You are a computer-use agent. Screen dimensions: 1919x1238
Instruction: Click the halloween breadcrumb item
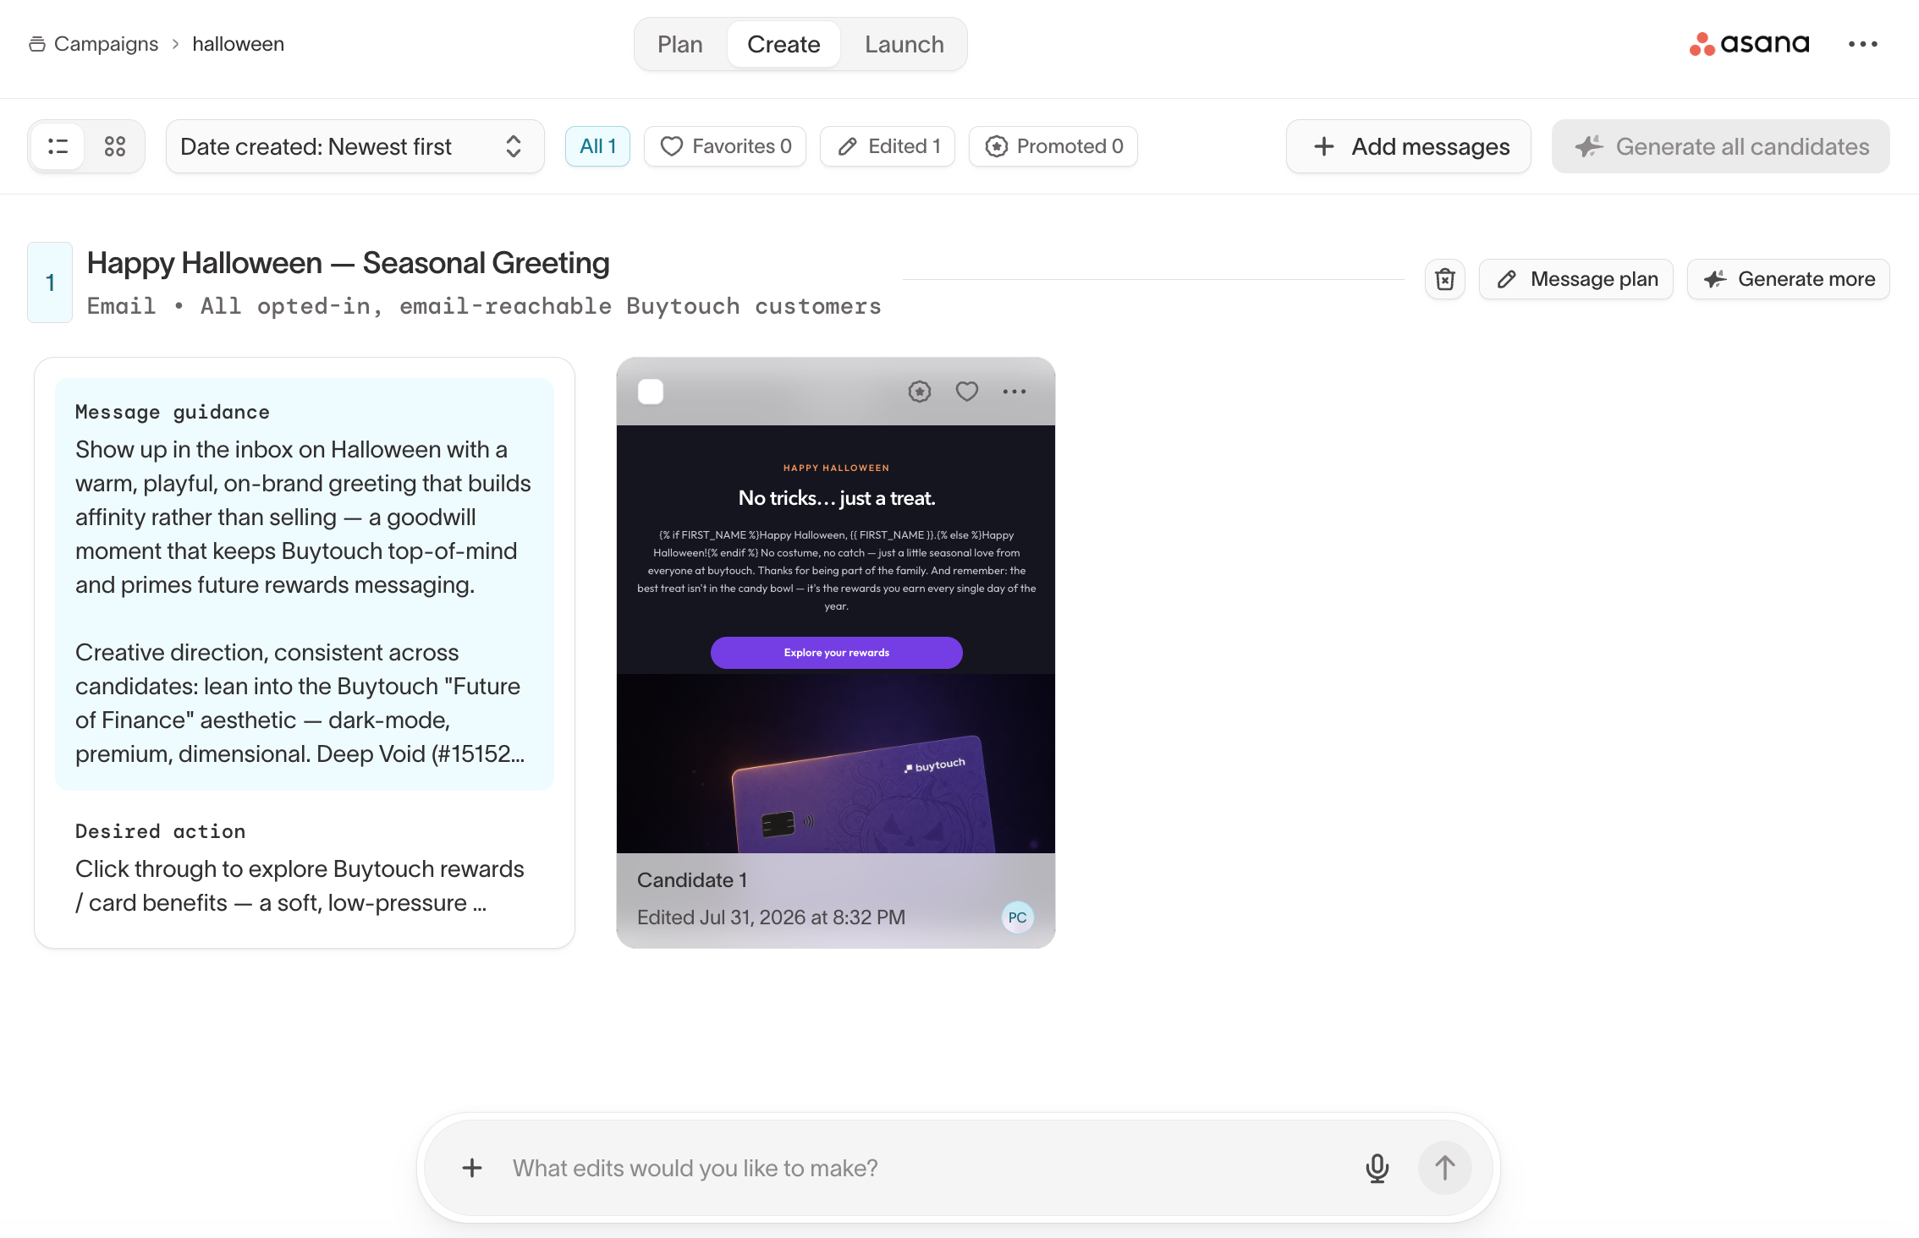239,44
